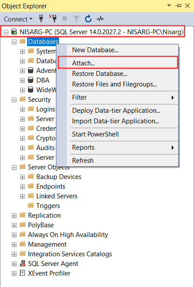Image resolution: width=194 pixels, height=287 pixels.
Task: Click the Connect Object Explorer plug icon
Action: pyautogui.click(x=41, y=19)
